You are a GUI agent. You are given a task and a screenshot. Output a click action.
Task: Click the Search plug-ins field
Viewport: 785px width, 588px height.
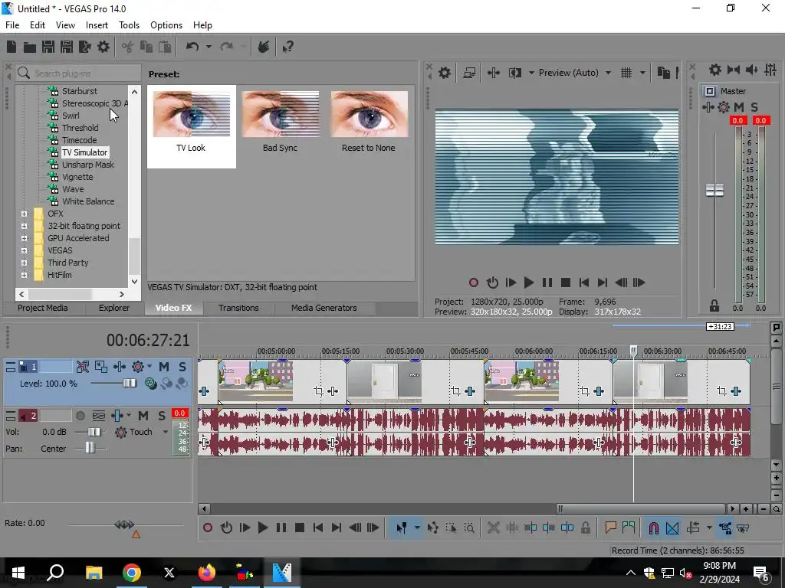pos(78,73)
